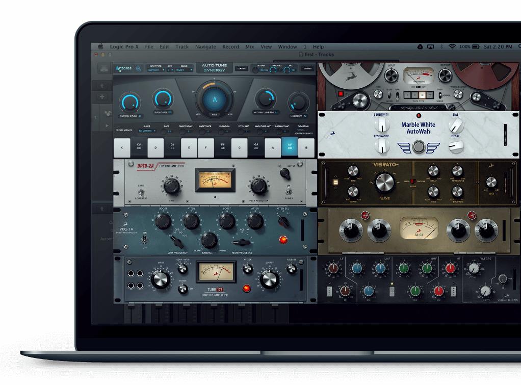The height and width of the screenshot is (385, 521).
Task: Open the Input Type Soprano dropdown
Action: tap(155, 70)
